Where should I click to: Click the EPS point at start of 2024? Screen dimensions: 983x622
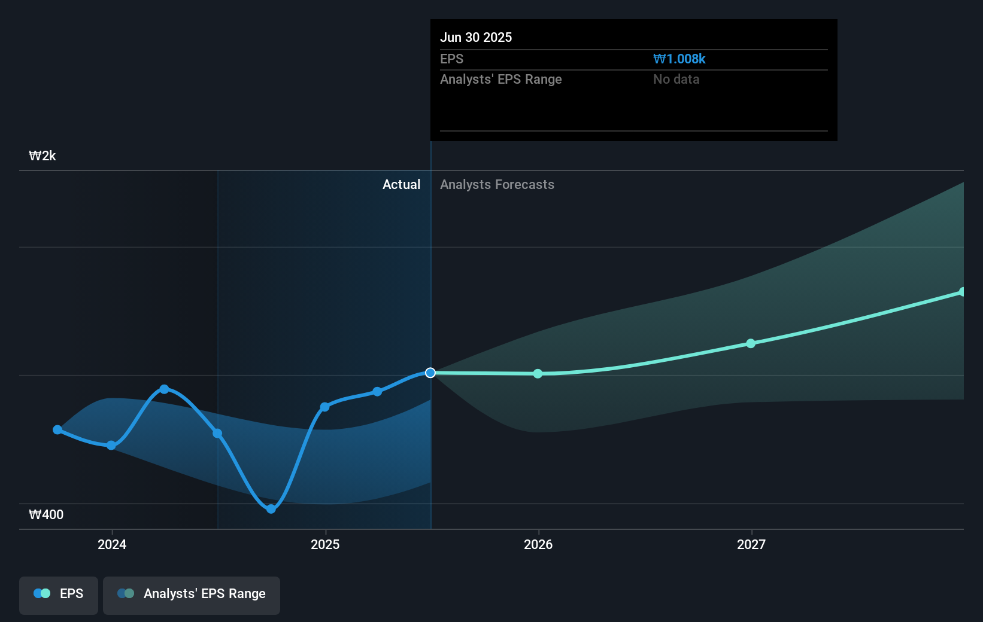[111, 446]
